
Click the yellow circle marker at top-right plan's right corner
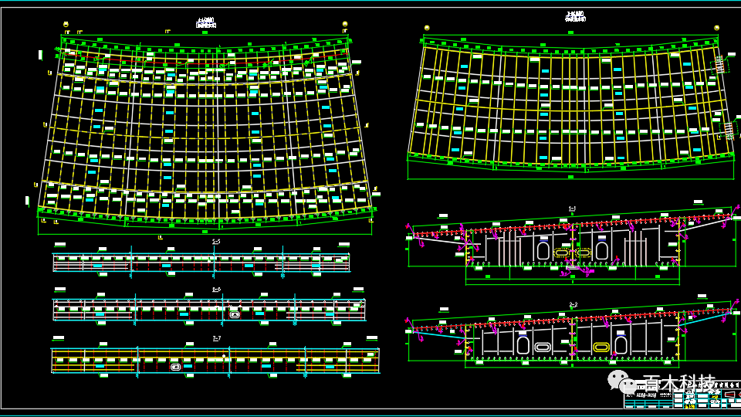[716, 28]
